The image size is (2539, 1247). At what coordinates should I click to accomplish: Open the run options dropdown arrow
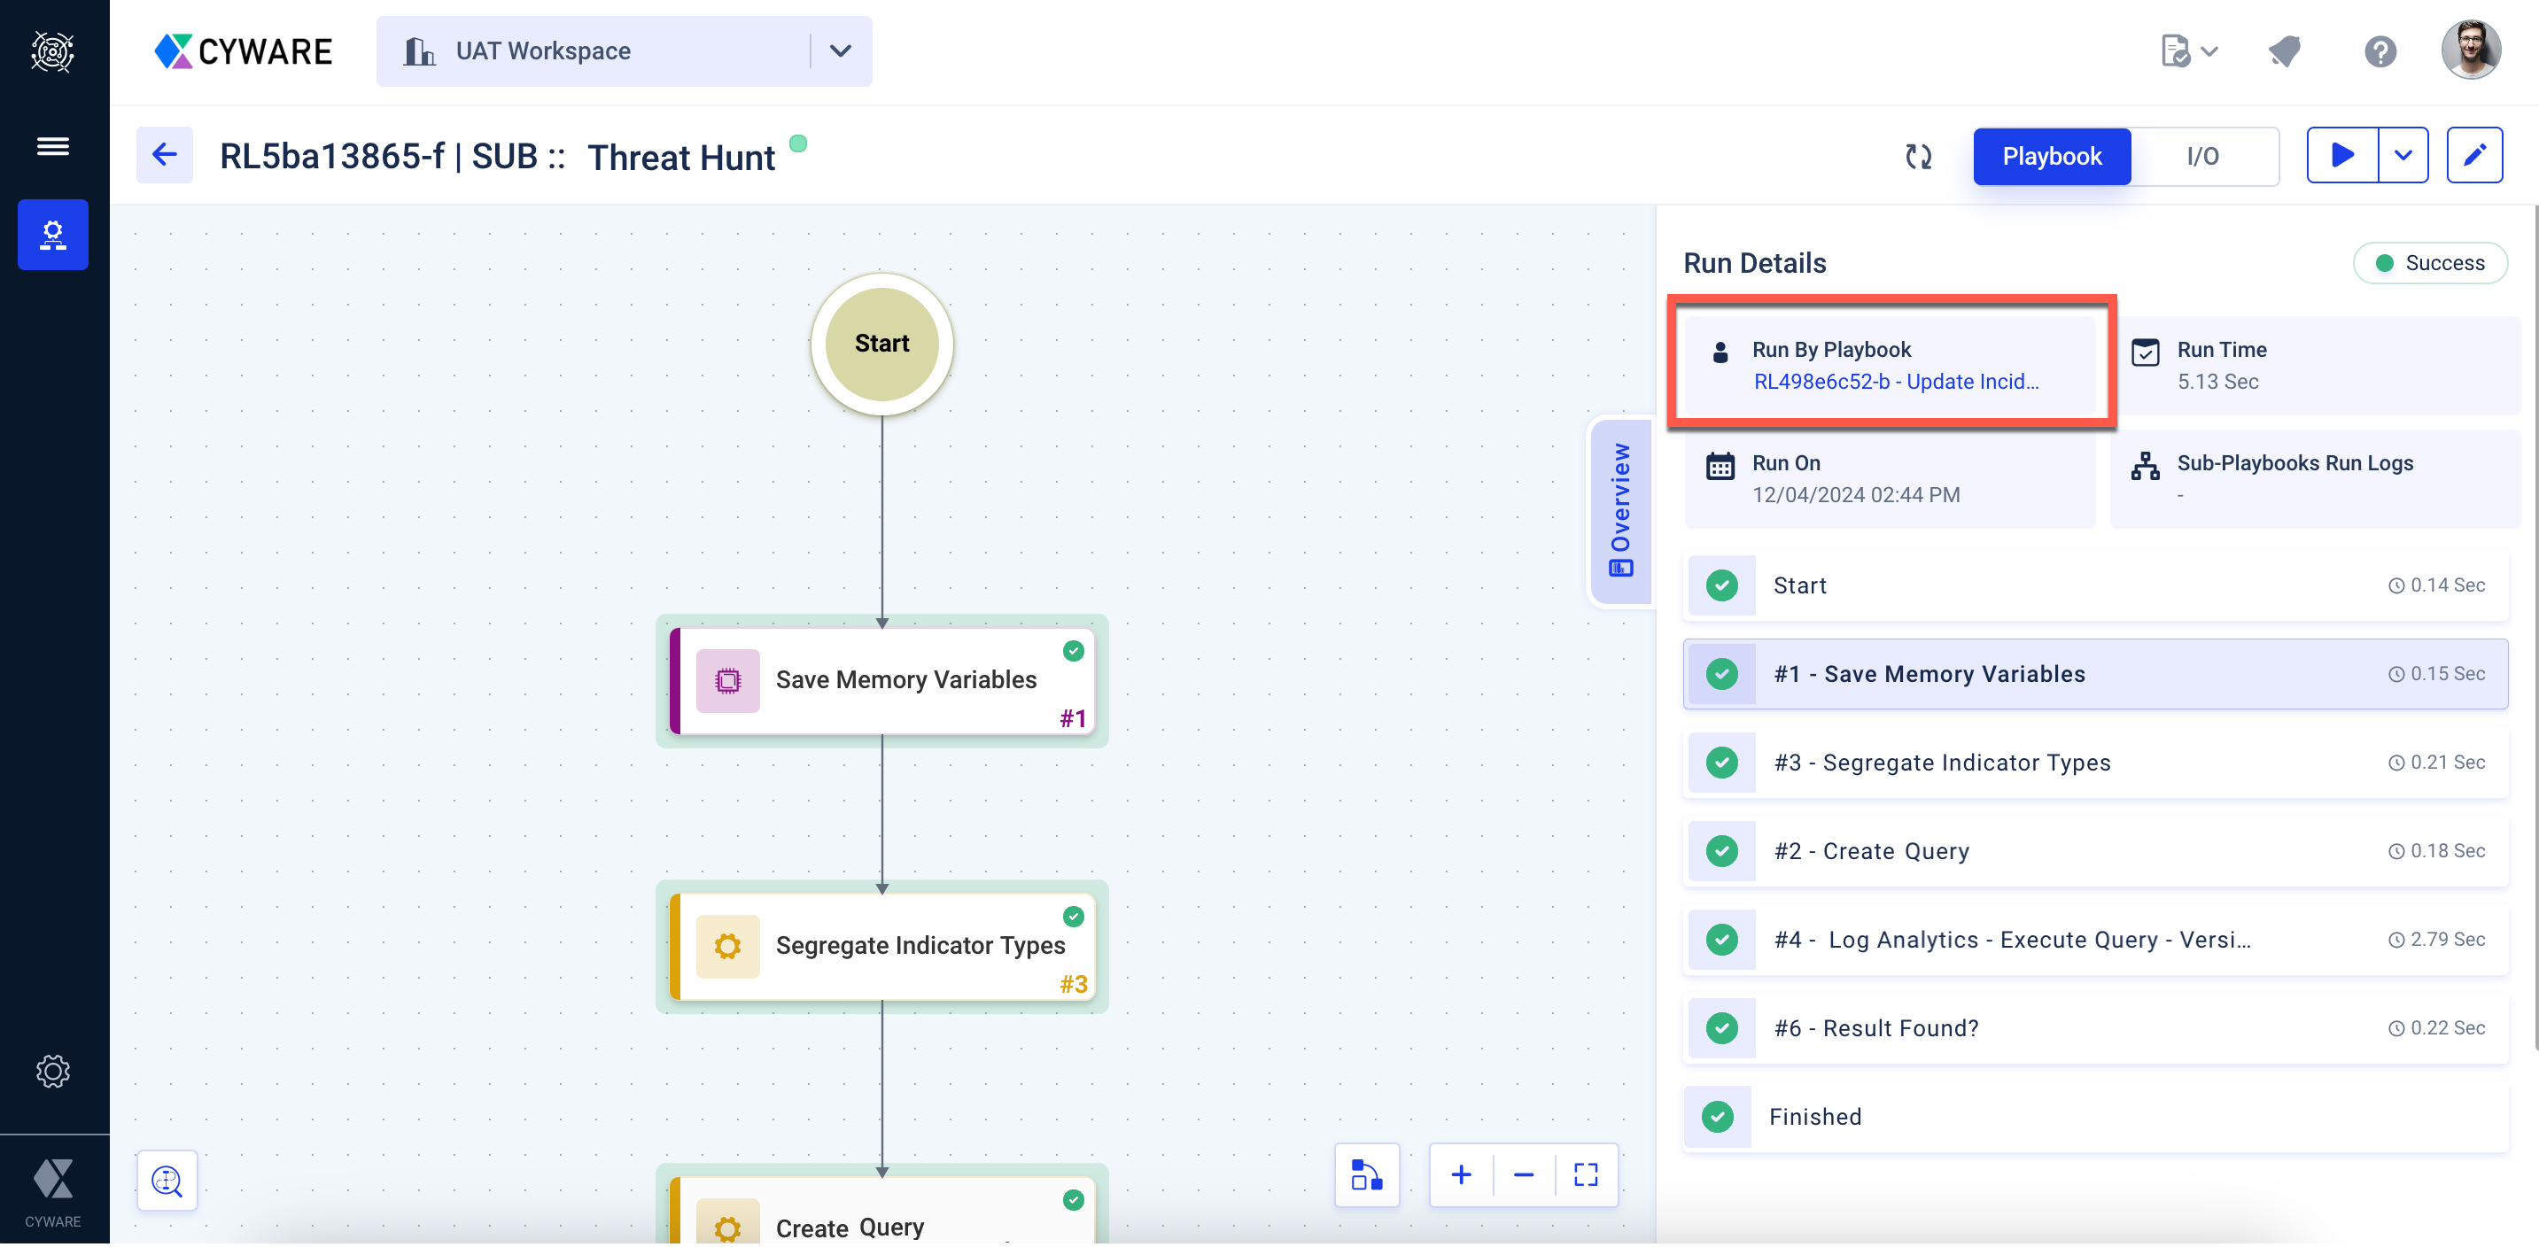pos(2403,155)
